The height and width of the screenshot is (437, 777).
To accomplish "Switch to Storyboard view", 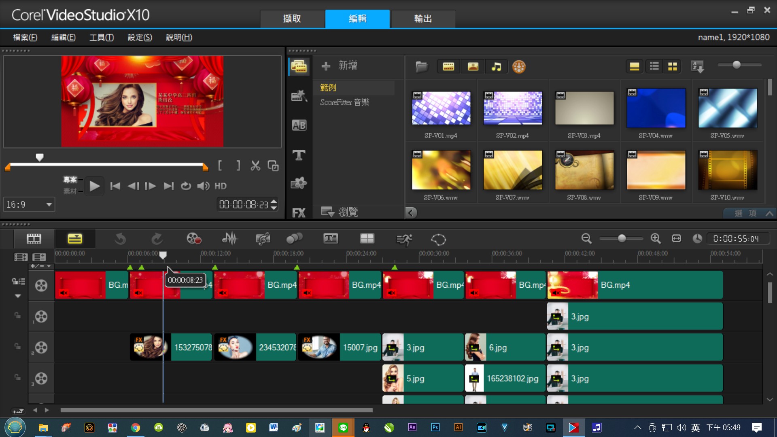I will click(x=34, y=239).
